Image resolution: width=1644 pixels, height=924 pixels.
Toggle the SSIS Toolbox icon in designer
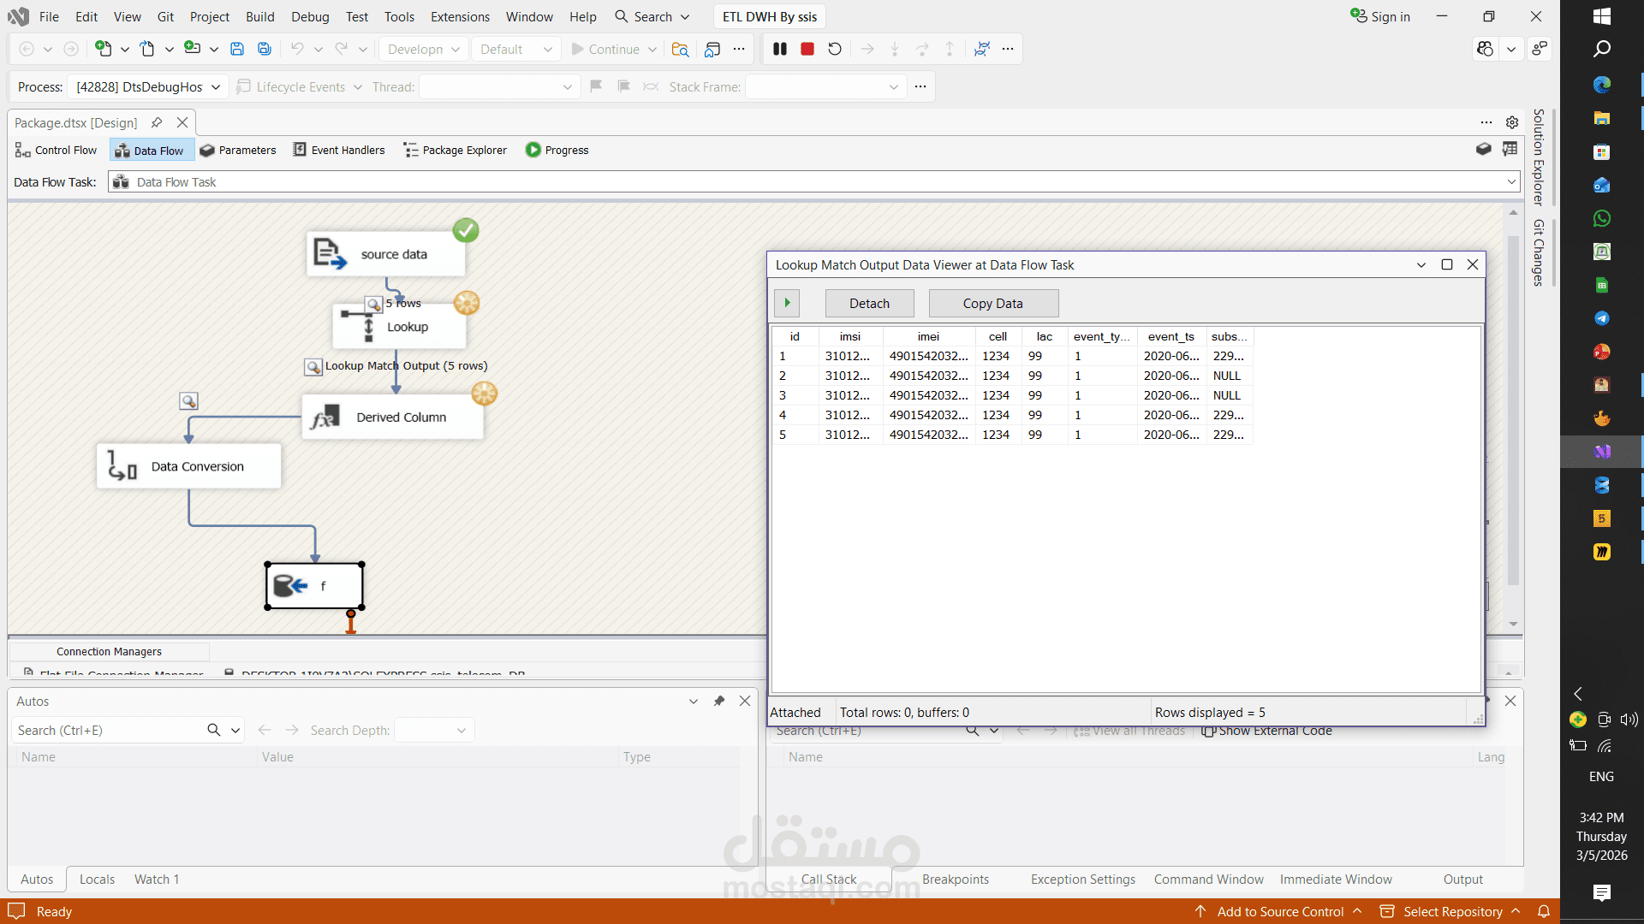click(1484, 150)
